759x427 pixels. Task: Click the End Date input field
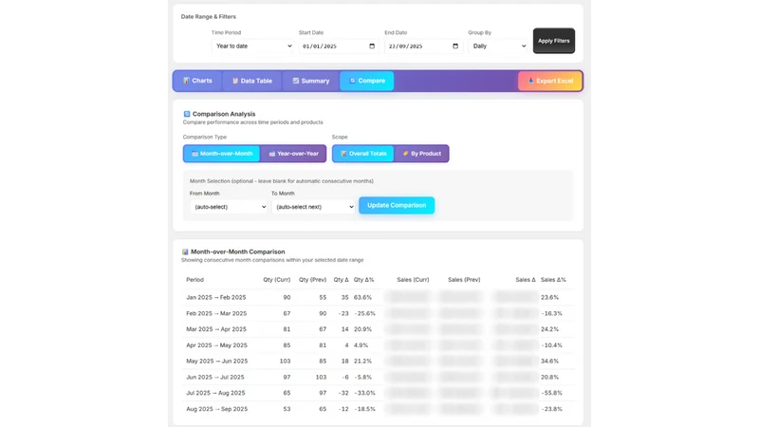click(423, 46)
